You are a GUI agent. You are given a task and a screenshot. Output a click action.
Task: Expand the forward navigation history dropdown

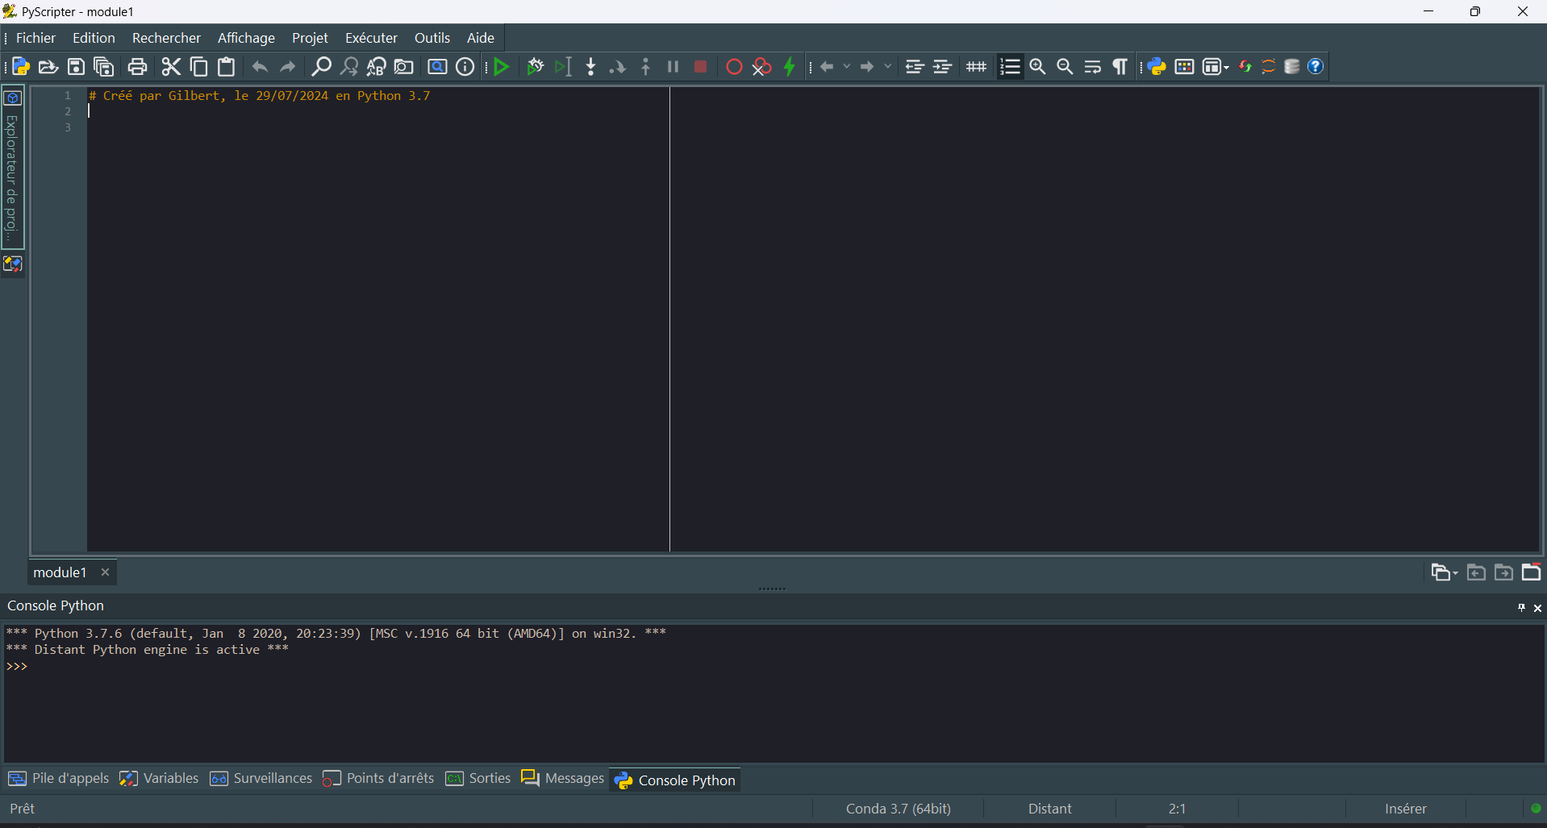tap(888, 67)
